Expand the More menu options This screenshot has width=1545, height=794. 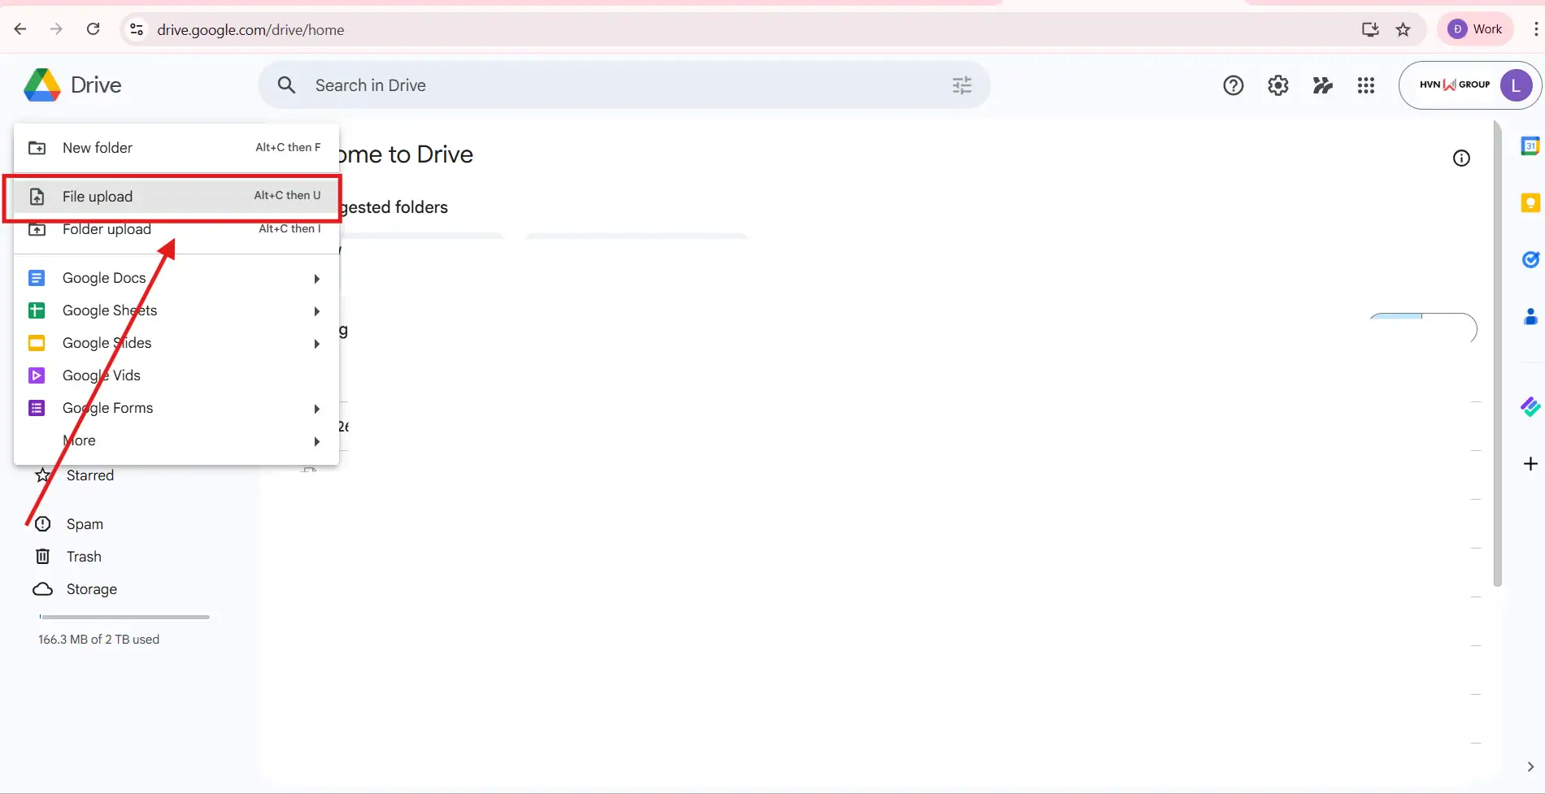pyautogui.click(x=316, y=440)
